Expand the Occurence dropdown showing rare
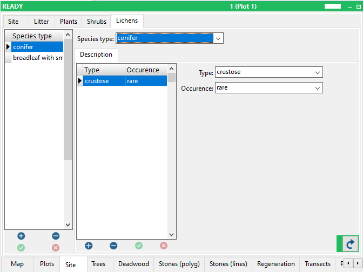The width and height of the screenshot is (363, 272). (318, 87)
